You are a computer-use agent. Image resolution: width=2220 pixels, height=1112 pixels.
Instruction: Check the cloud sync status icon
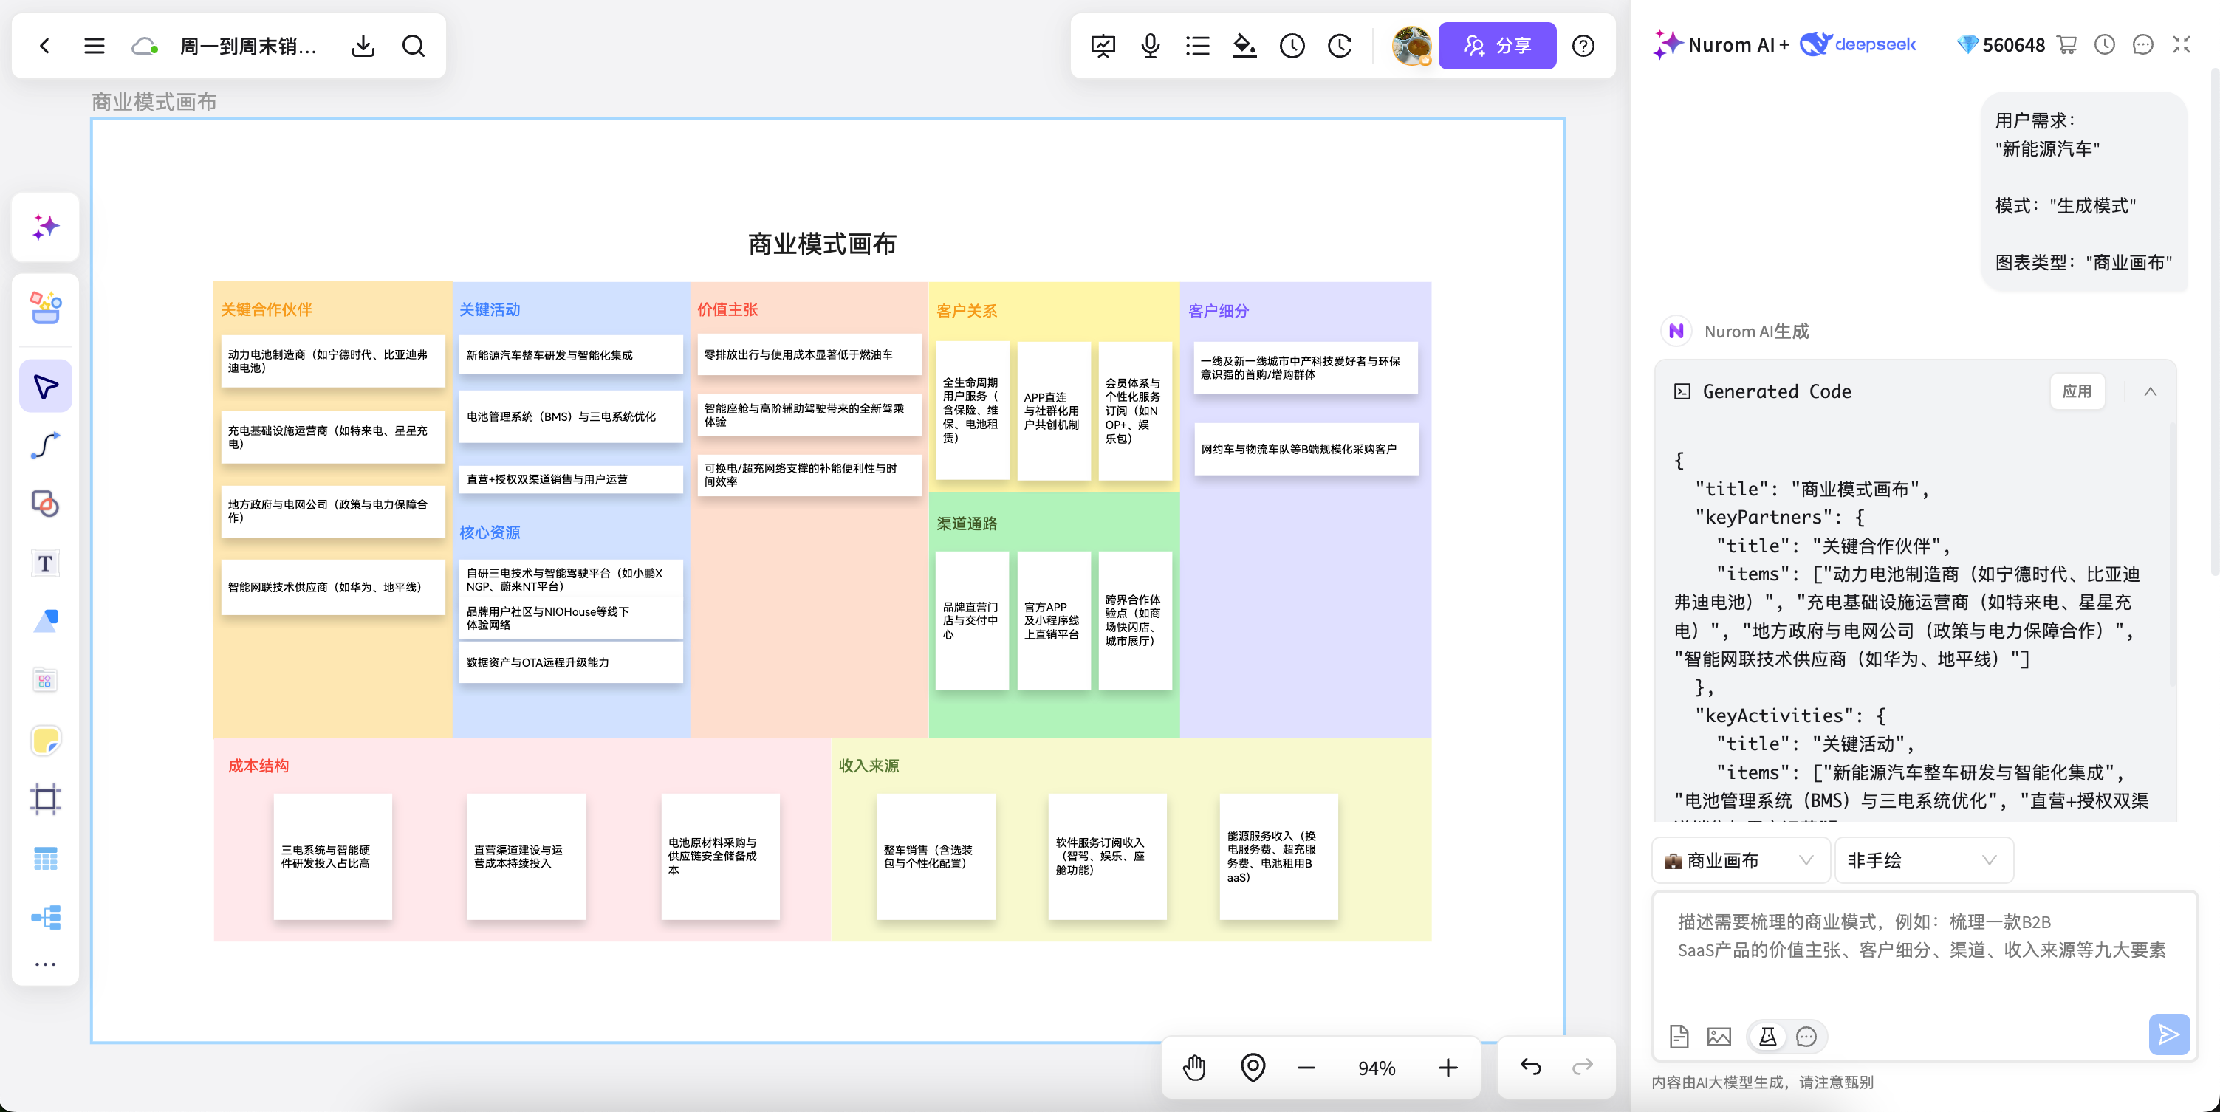coord(145,46)
